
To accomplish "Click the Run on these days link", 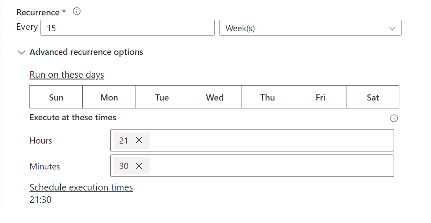I will click(67, 75).
